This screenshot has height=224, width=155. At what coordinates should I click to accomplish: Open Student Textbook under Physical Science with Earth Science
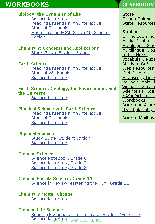pos(49,118)
